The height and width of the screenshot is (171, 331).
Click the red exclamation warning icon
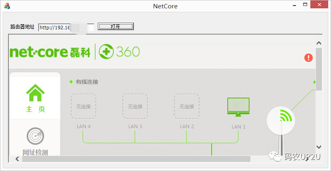pos(308,58)
